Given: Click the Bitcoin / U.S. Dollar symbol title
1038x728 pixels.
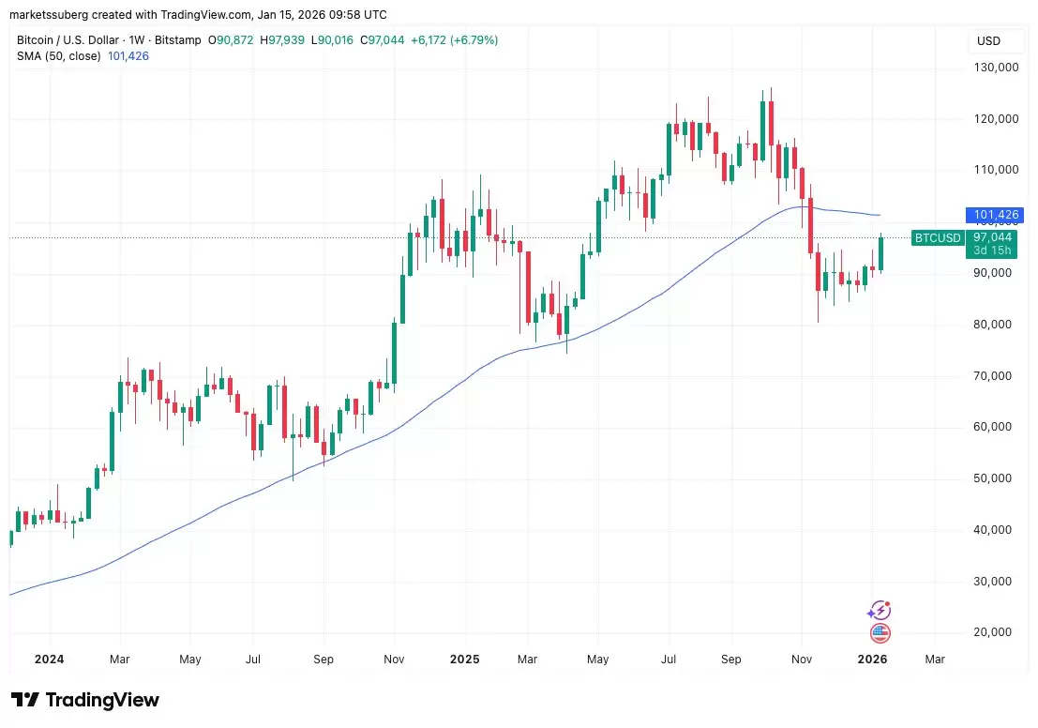Looking at the screenshot, I should (68, 39).
